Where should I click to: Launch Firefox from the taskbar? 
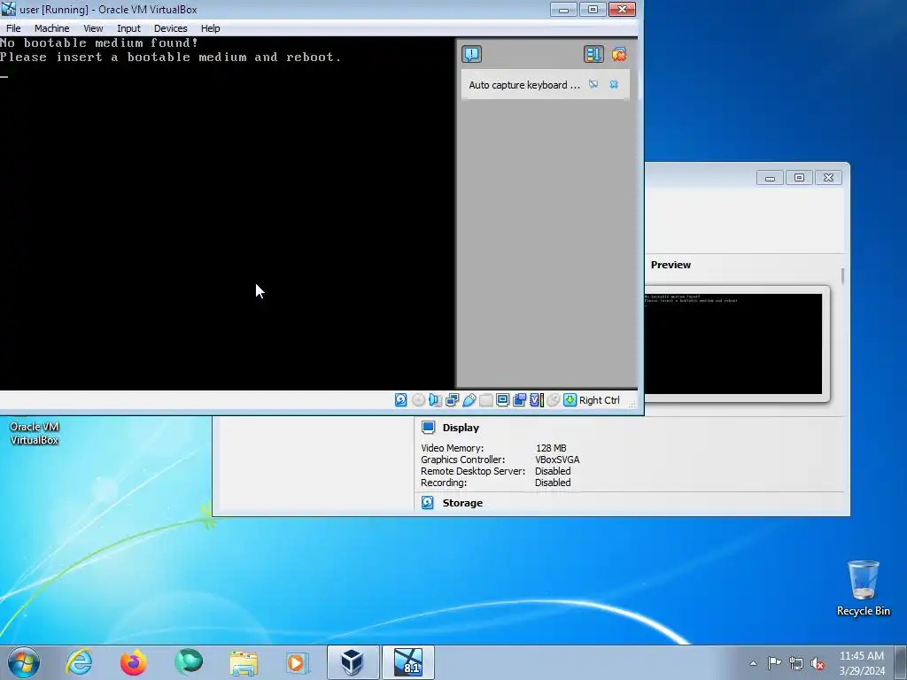pos(133,662)
